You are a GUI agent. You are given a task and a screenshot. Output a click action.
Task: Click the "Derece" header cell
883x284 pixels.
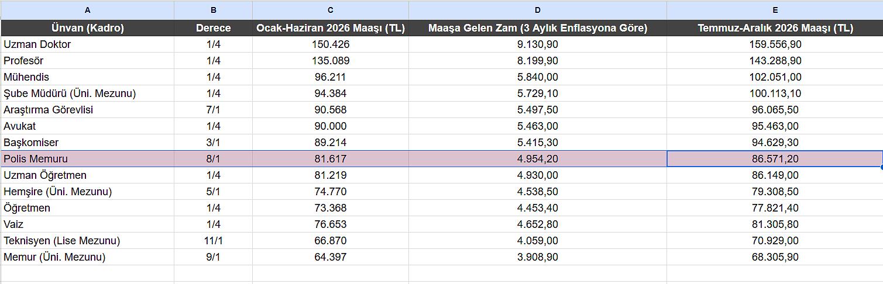click(213, 28)
